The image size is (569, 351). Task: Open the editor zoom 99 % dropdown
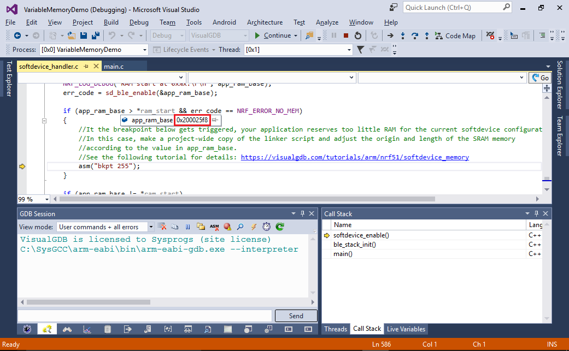coord(47,199)
